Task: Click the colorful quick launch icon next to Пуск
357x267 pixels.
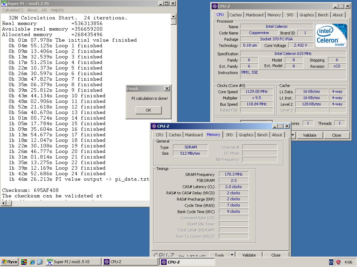Action: click(24, 262)
